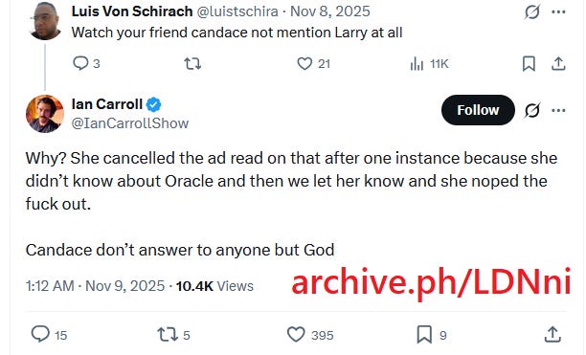Viewport: 586px width, 355px height.
Task: Open more options on Ian Carroll's post
Action: 558,110
